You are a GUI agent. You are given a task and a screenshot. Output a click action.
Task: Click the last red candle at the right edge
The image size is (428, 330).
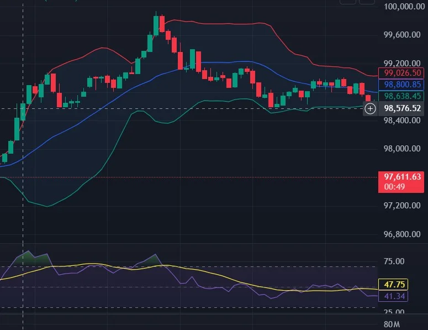368,98
